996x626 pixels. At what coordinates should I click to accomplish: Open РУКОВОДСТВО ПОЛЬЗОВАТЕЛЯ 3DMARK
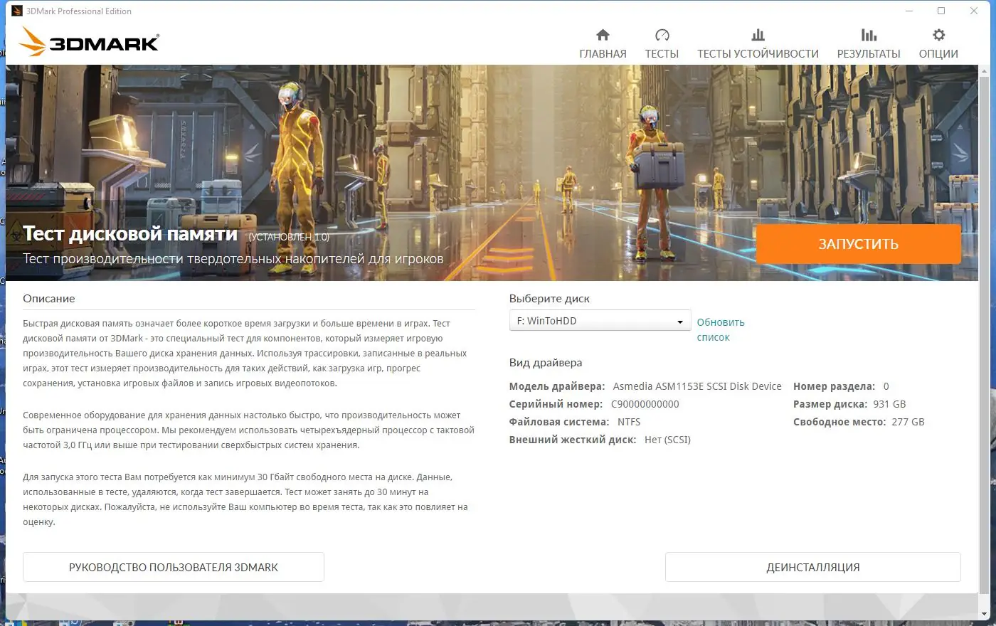click(174, 567)
